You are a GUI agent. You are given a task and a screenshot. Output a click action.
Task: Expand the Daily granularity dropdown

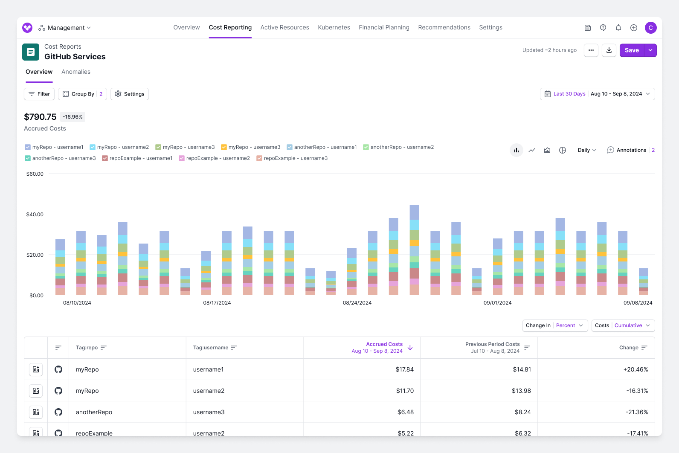587,150
